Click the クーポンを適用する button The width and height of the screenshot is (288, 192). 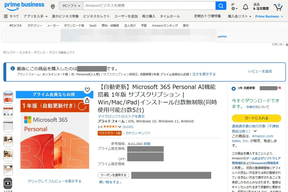pos(114,175)
